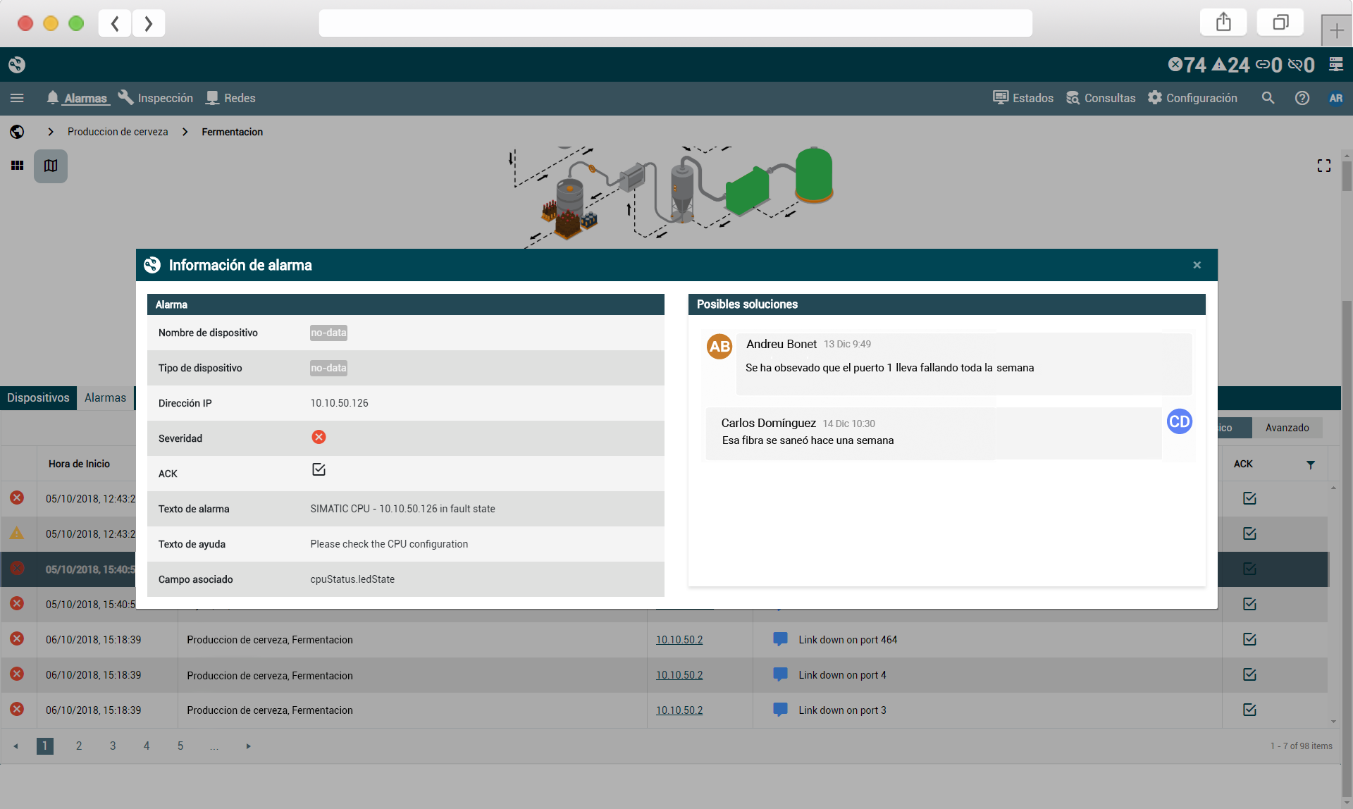1353x809 pixels.
Task: Go to page 2 of alarms
Action: tap(79, 746)
